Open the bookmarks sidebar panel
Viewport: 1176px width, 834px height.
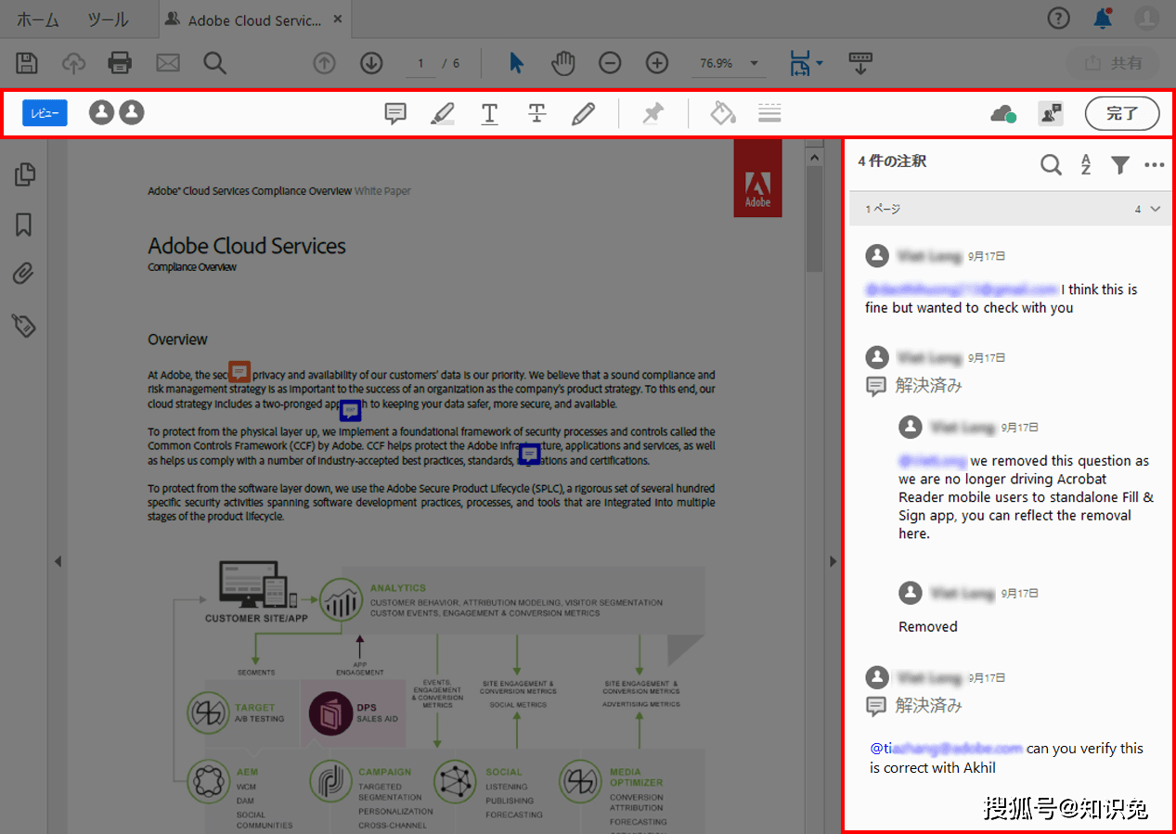pyautogui.click(x=23, y=225)
